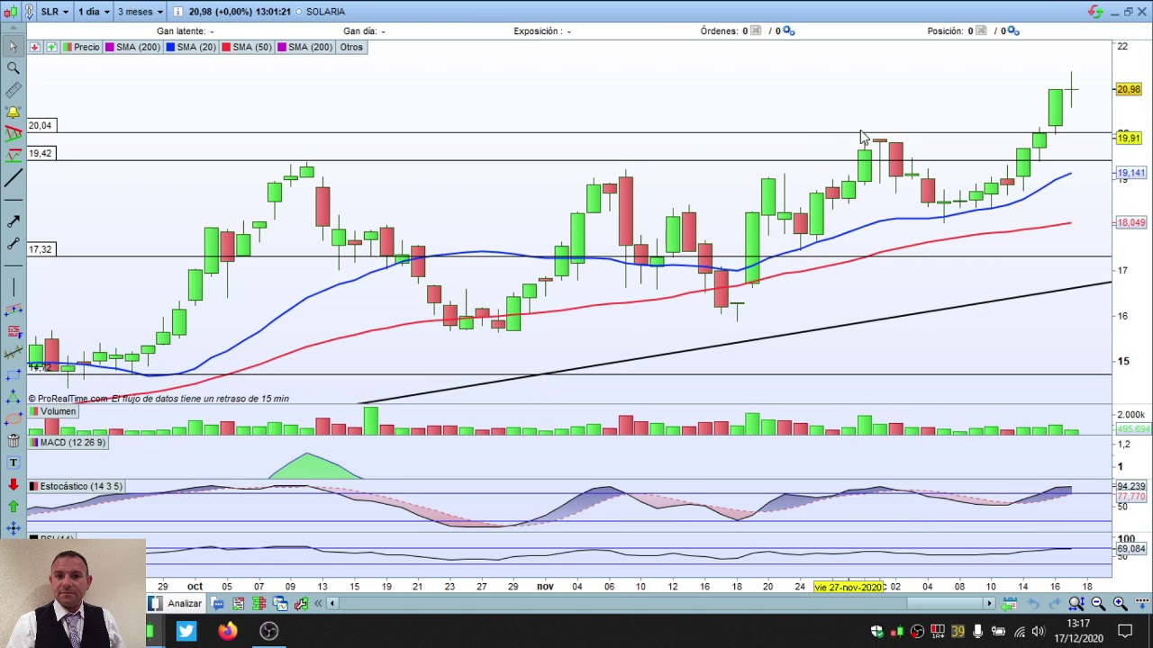Viewport: 1153px width, 648px height.
Task: Open OBS Studio from the taskbar
Action: coord(268,631)
